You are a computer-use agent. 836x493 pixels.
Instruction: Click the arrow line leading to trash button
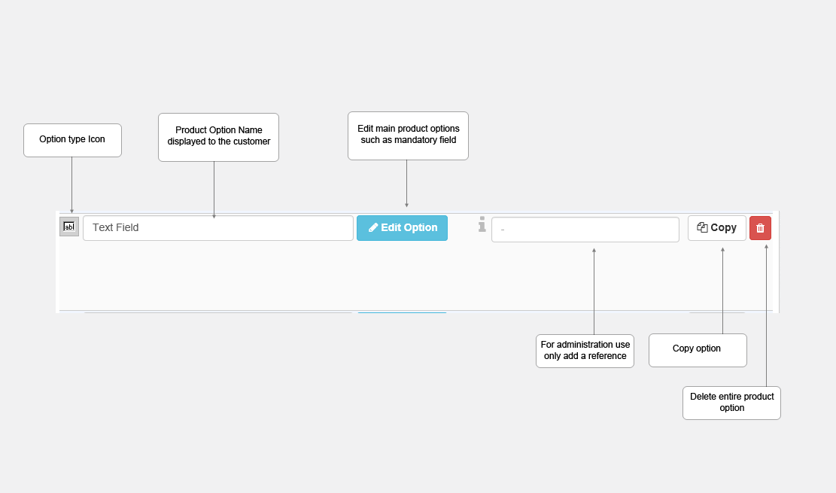[x=767, y=315]
